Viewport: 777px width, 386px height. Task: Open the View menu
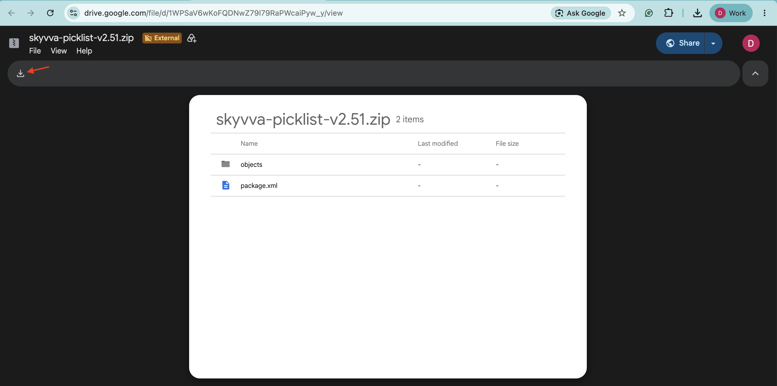(x=59, y=51)
